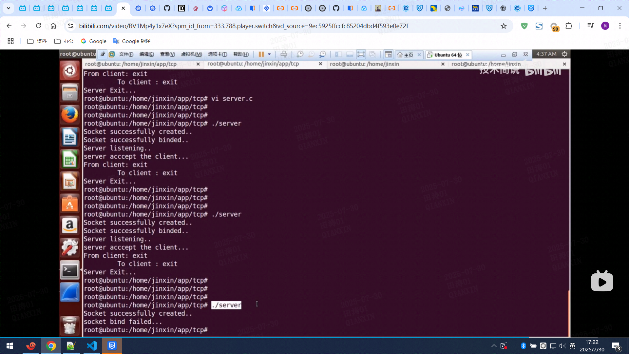Expand the pause button dropdown arrow
The width and height of the screenshot is (629, 354).
pyautogui.click(x=269, y=54)
